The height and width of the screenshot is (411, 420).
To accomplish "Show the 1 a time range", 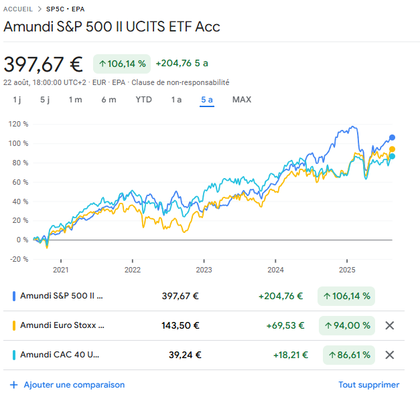I will tap(176, 100).
